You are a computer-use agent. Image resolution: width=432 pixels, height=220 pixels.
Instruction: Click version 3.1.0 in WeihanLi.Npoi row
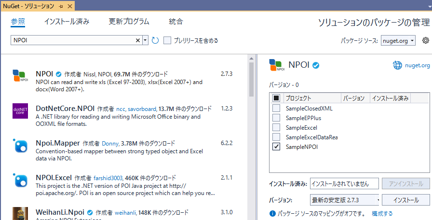227,212
